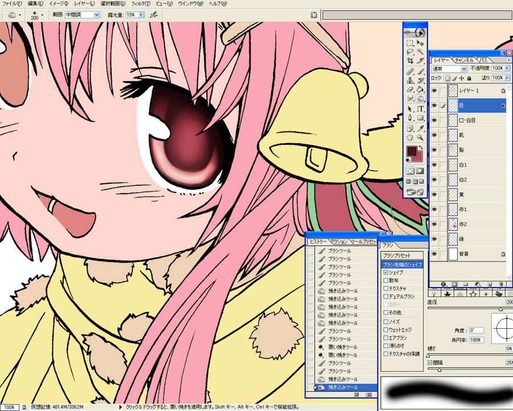Viewport: 513px width, 411px height.
Task: Select the Healing Brush tool
Action: pyautogui.click(x=410, y=71)
